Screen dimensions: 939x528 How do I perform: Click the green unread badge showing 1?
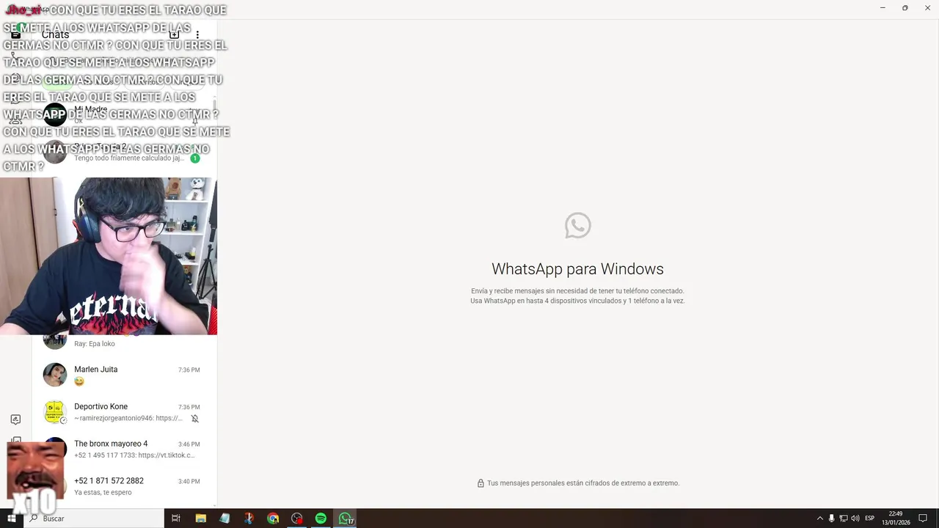[x=194, y=158]
